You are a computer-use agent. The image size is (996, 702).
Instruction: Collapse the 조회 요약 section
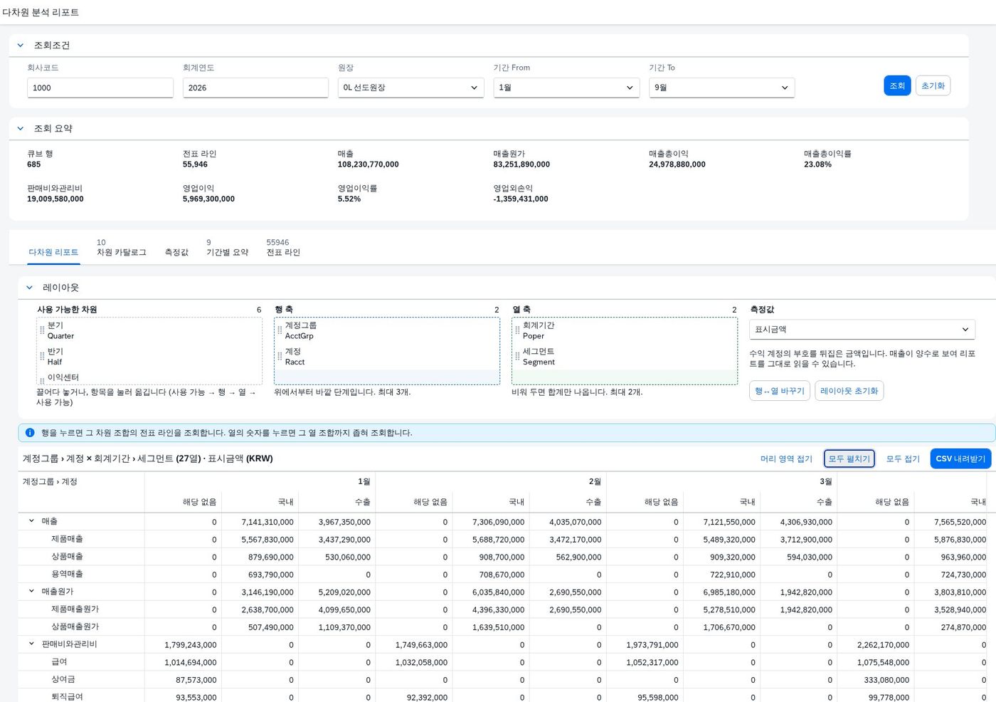click(21, 128)
